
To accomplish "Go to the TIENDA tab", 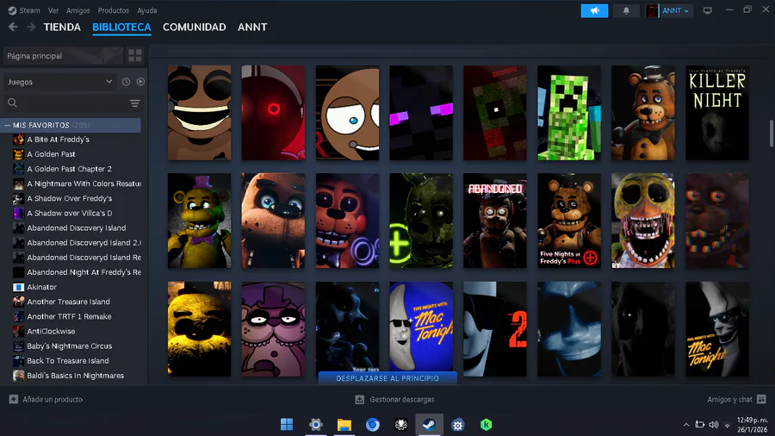I will click(62, 28).
